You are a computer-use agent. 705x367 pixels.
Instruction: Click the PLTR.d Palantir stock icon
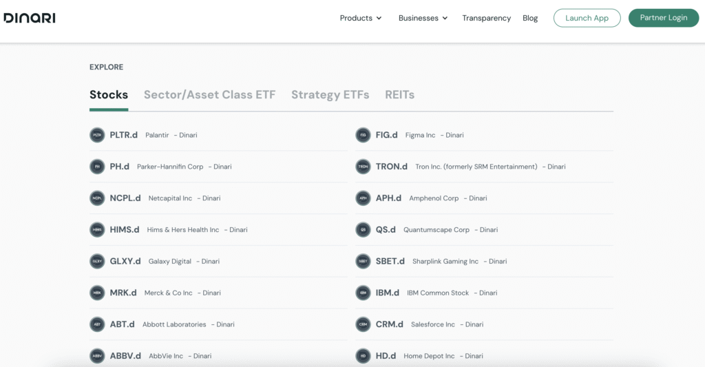(97, 135)
